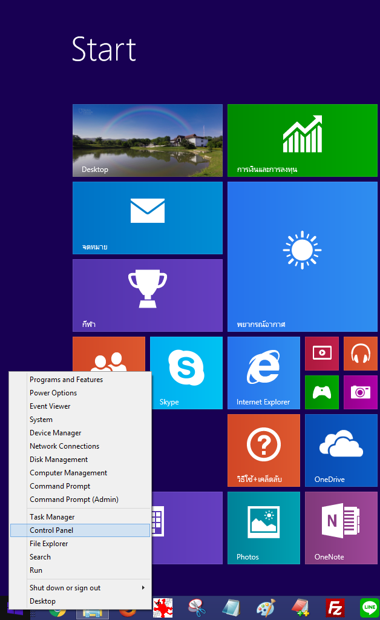380x620 pixels.
Task: Launch the Skype tile
Action: pos(186,373)
